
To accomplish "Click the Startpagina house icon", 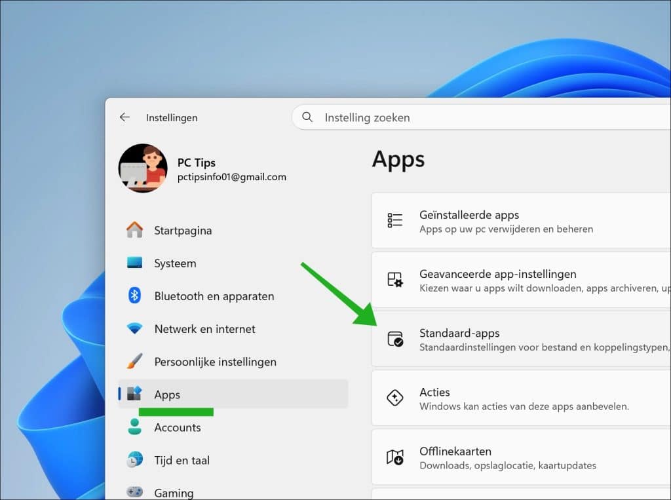I will [x=134, y=230].
